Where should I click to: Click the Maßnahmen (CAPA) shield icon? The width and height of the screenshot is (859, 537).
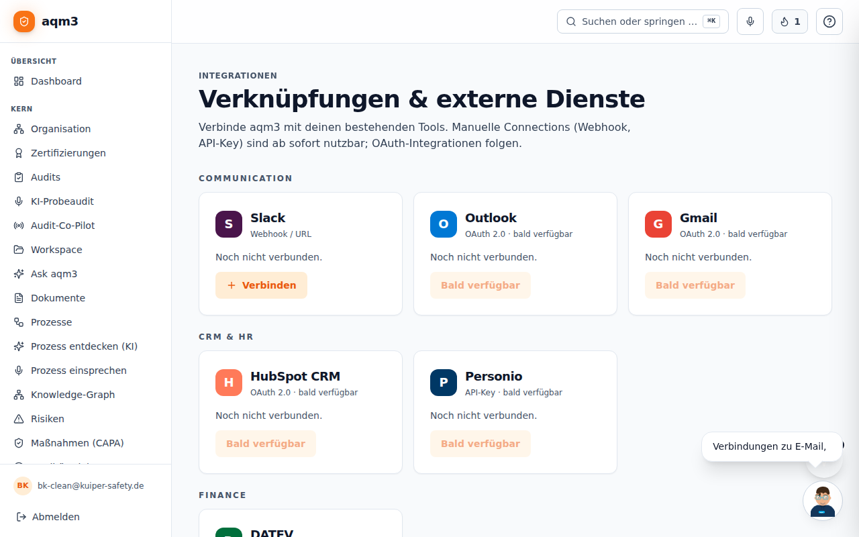pos(19,443)
